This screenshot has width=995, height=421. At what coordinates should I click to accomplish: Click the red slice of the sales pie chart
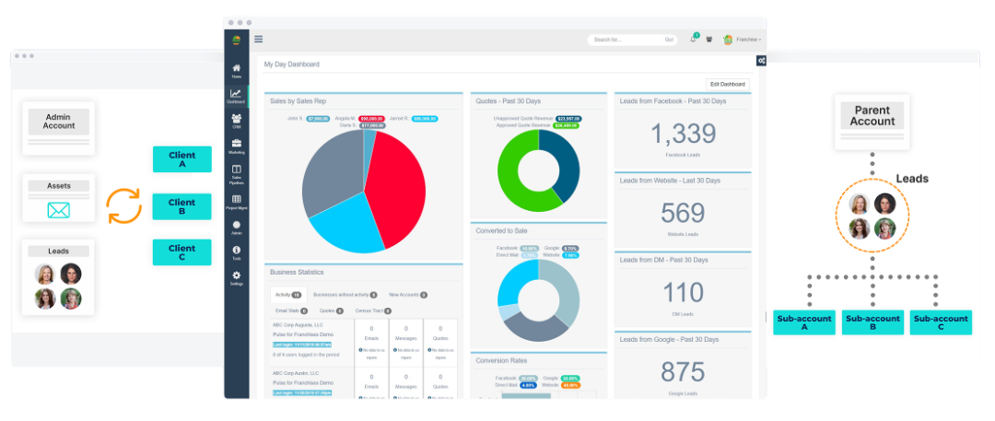(396, 184)
